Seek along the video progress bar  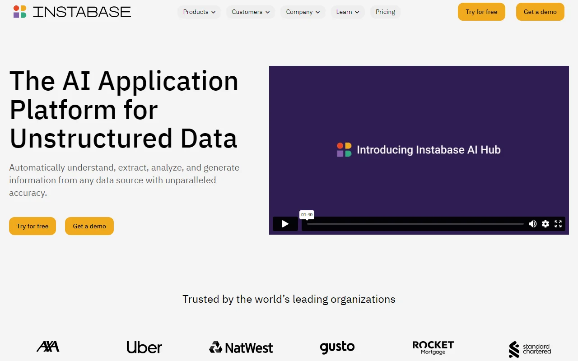(415, 224)
